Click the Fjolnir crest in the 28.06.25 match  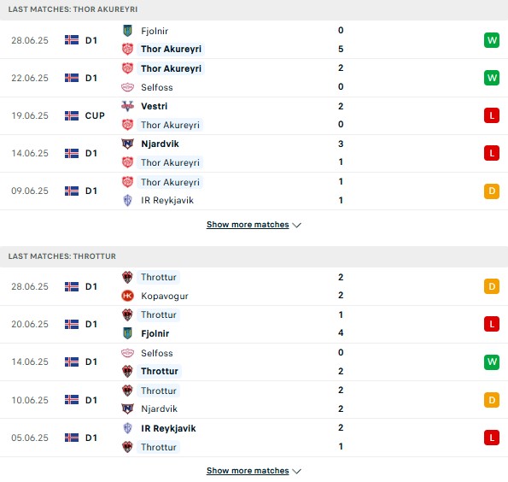pyautogui.click(x=127, y=31)
